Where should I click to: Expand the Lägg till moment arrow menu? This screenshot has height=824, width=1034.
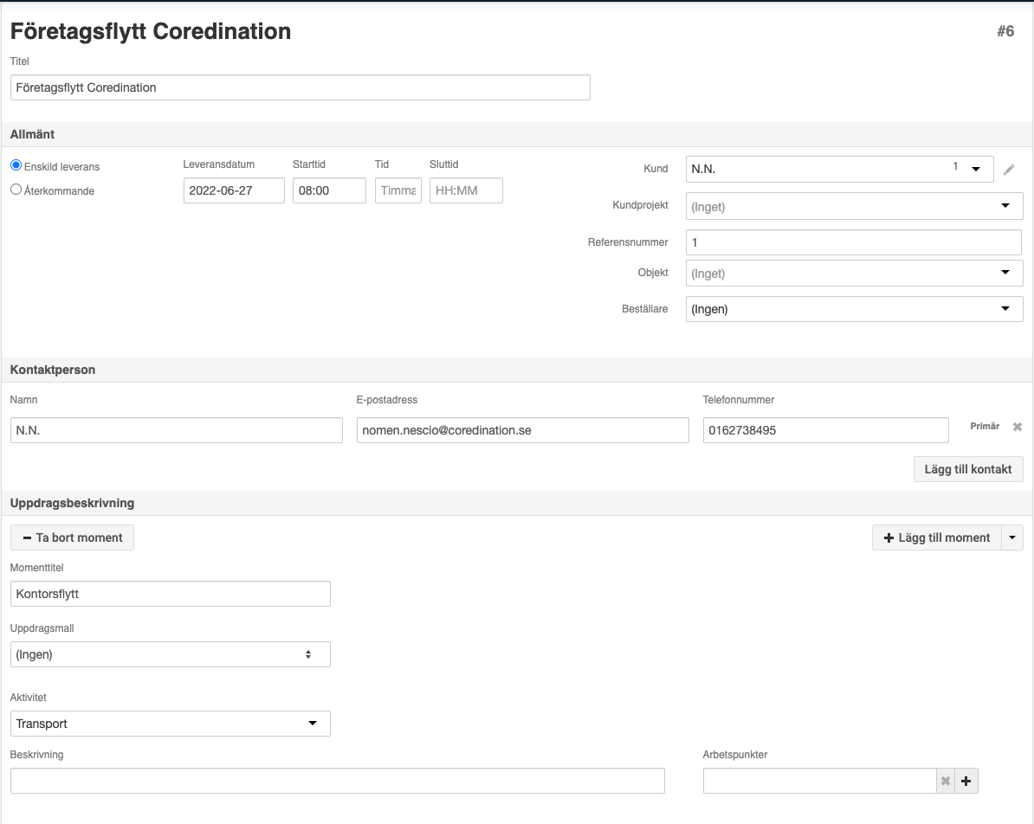click(1012, 538)
